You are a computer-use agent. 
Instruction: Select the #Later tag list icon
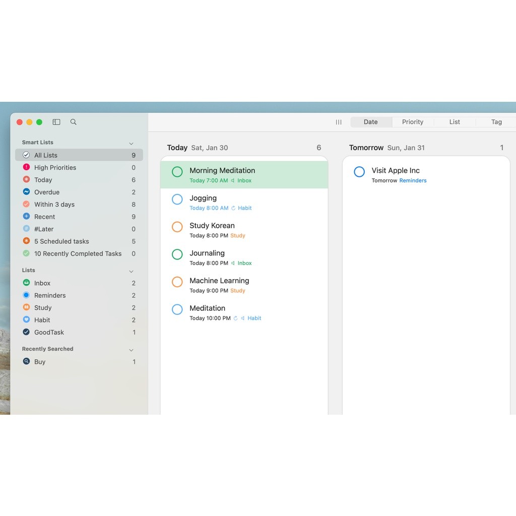(26, 229)
